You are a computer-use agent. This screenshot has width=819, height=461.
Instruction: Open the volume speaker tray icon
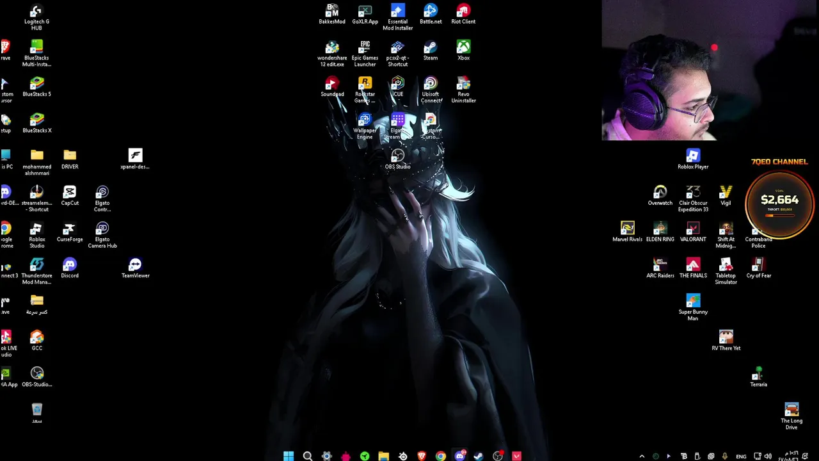click(768, 457)
